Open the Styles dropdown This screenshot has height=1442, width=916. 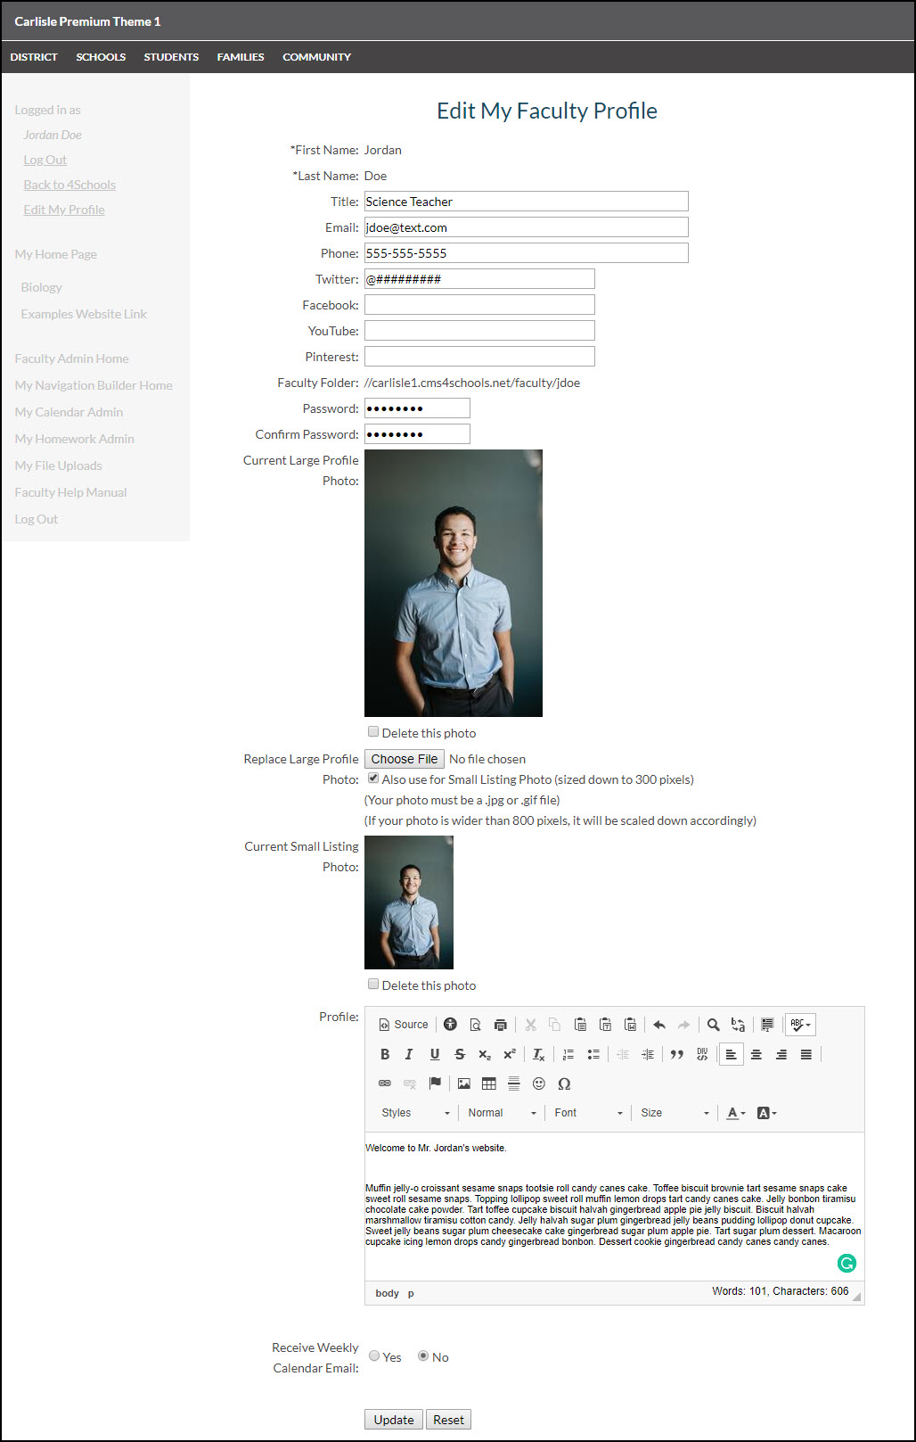[x=415, y=1113]
